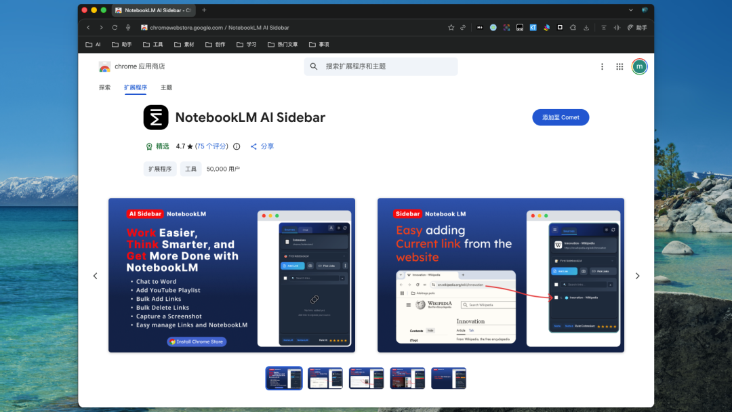Open the black square extension icon
The height and width of the screenshot is (412, 732).
[x=560, y=28]
